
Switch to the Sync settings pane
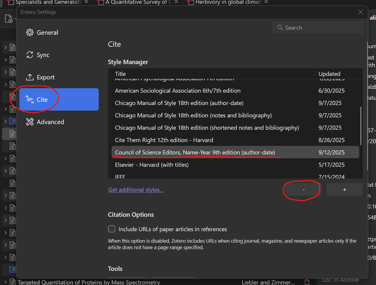[x=59, y=55]
